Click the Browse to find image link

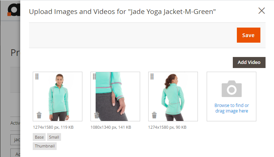pos(232,108)
